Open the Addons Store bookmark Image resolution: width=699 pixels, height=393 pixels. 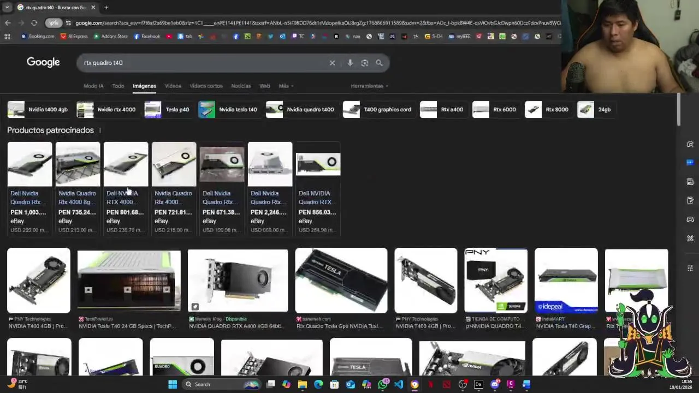coord(110,37)
